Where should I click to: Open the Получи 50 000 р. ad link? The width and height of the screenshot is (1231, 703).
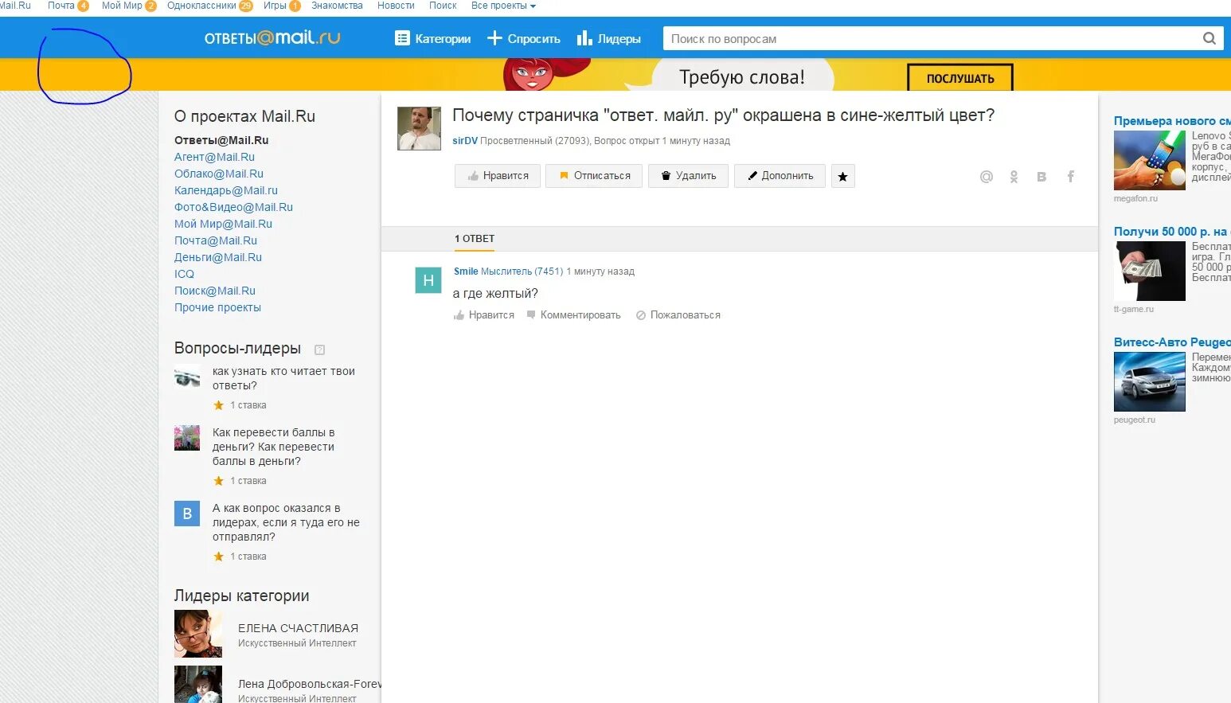(1172, 232)
